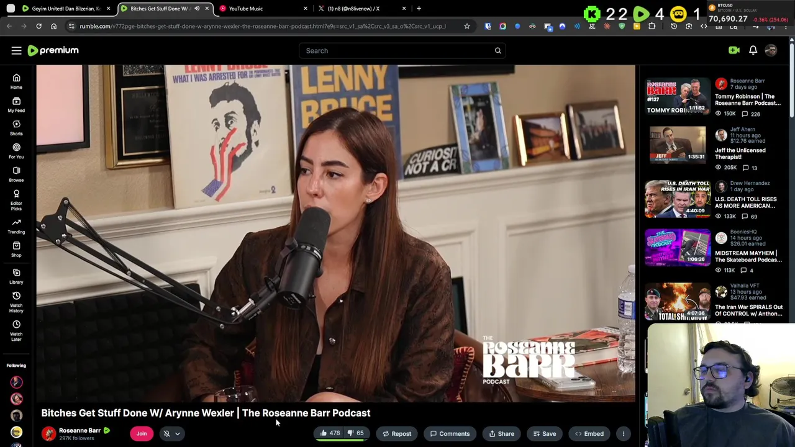The image size is (795, 447).
Task: Open Editor Picks in sidebar
Action: [16, 200]
